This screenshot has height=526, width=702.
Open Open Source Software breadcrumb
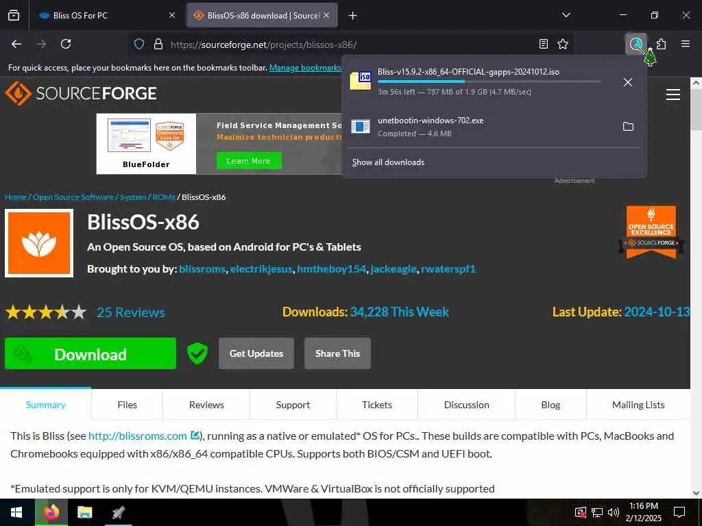tap(73, 197)
